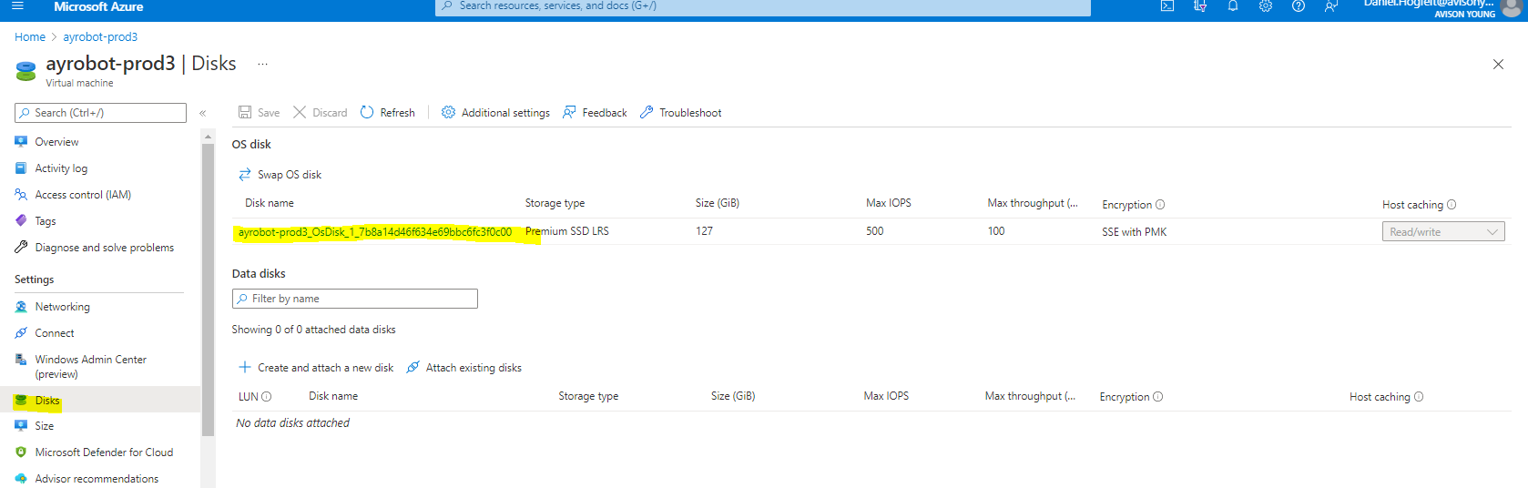This screenshot has height=488, width=1528.
Task: Show data disks Host caching info tooltip
Action: point(1419,397)
